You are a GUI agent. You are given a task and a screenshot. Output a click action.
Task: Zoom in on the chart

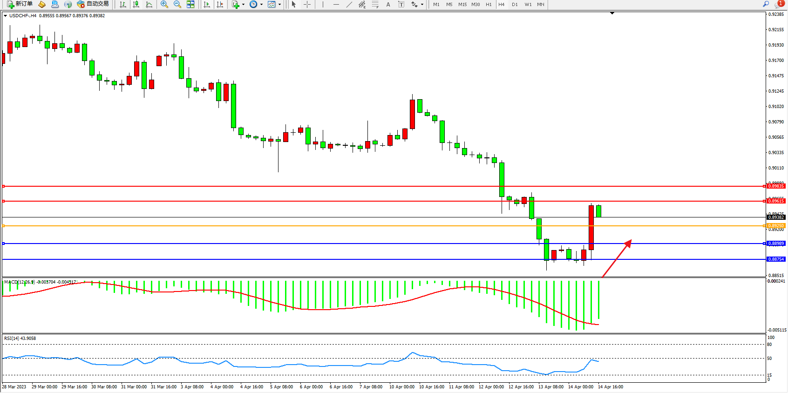[x=164, y=4]
